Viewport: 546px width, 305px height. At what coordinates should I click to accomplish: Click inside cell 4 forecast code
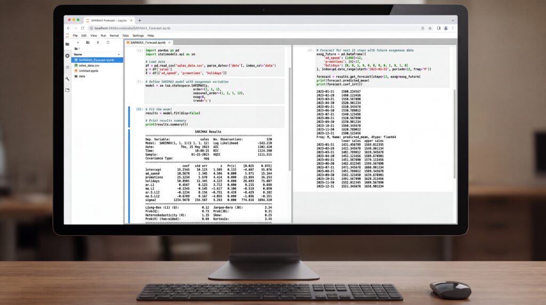(382, 67)
